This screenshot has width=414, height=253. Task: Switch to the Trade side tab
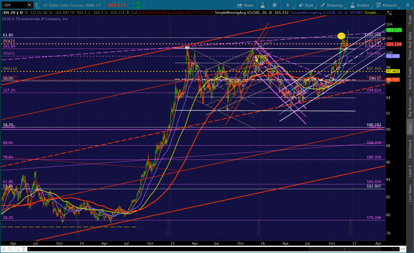pos(410,20)
